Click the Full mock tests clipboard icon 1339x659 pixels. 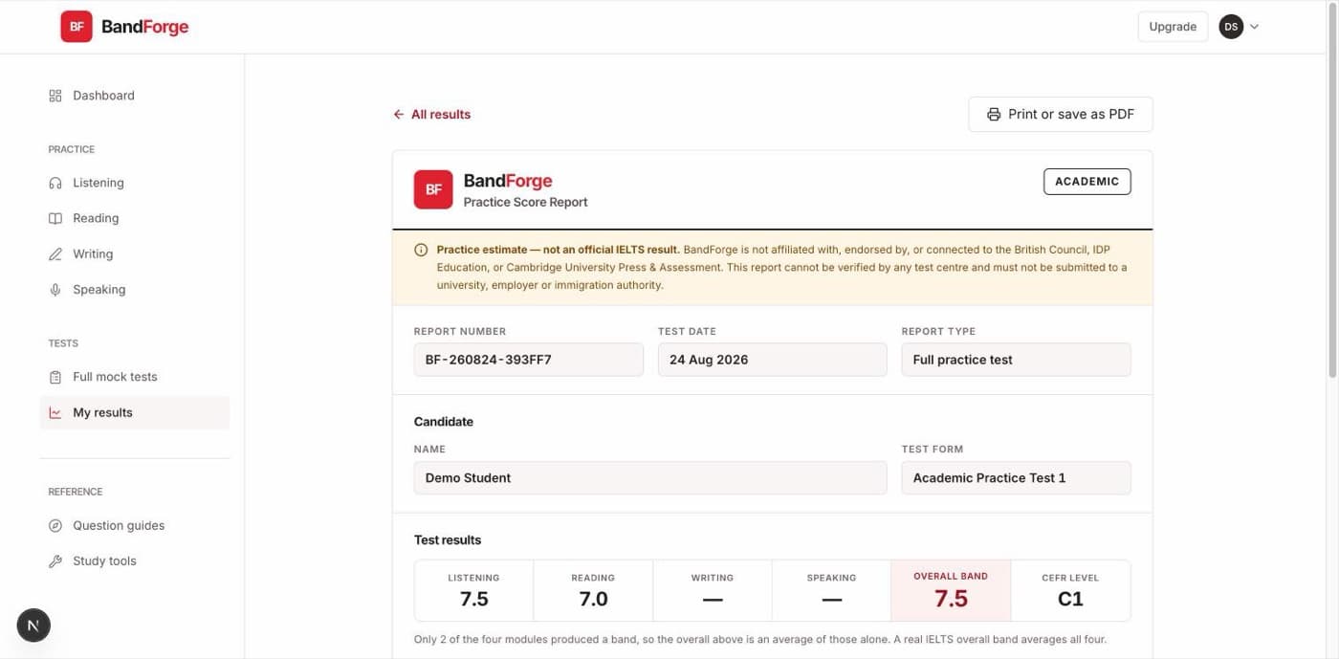click(x=55, y=377)
